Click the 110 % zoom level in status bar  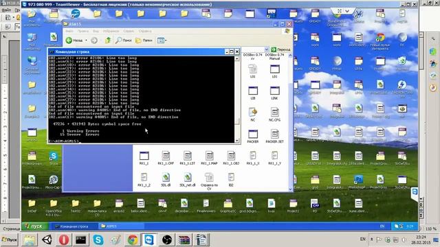point(431,228)
